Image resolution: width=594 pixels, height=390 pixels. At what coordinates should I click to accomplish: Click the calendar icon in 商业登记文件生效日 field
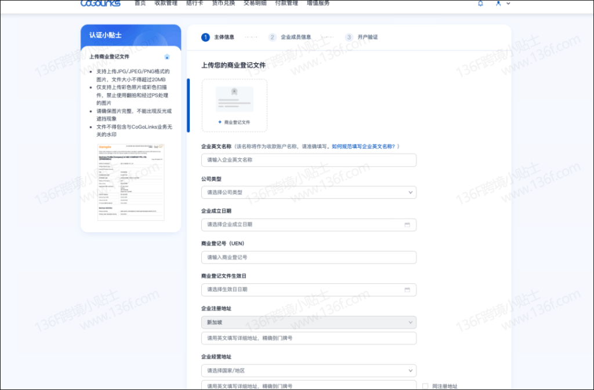[407, 290]
